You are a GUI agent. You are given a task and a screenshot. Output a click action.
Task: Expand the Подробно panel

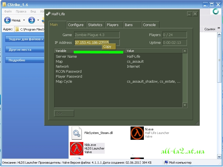coord(25,60)
